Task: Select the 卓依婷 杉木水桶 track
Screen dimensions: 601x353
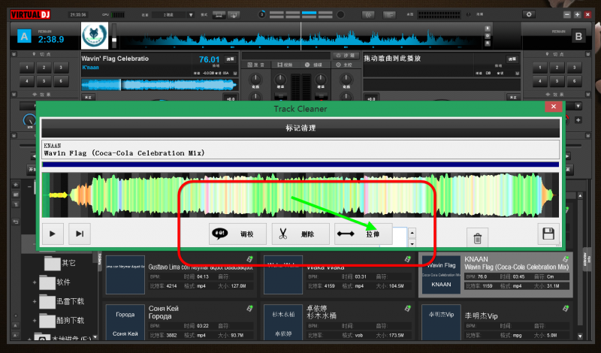Action: 337,321
